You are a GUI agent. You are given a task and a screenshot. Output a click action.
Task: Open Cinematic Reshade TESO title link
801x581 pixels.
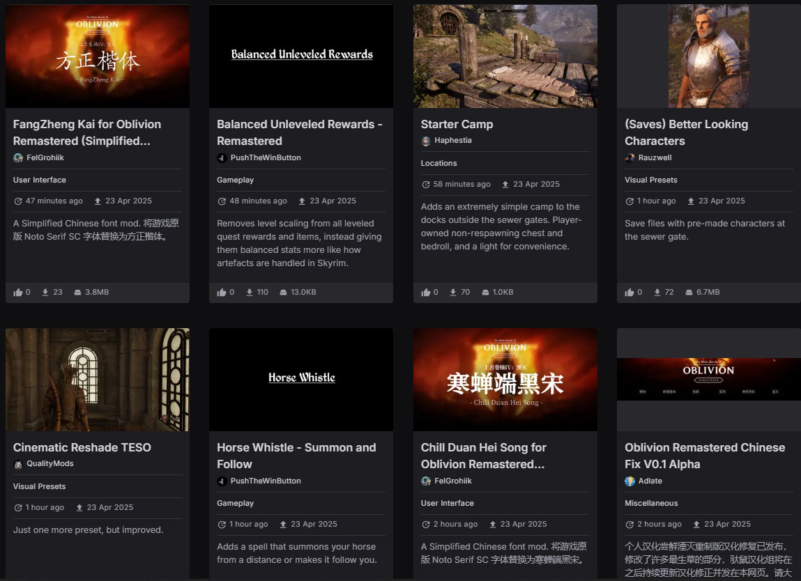(x=82, y=447)
